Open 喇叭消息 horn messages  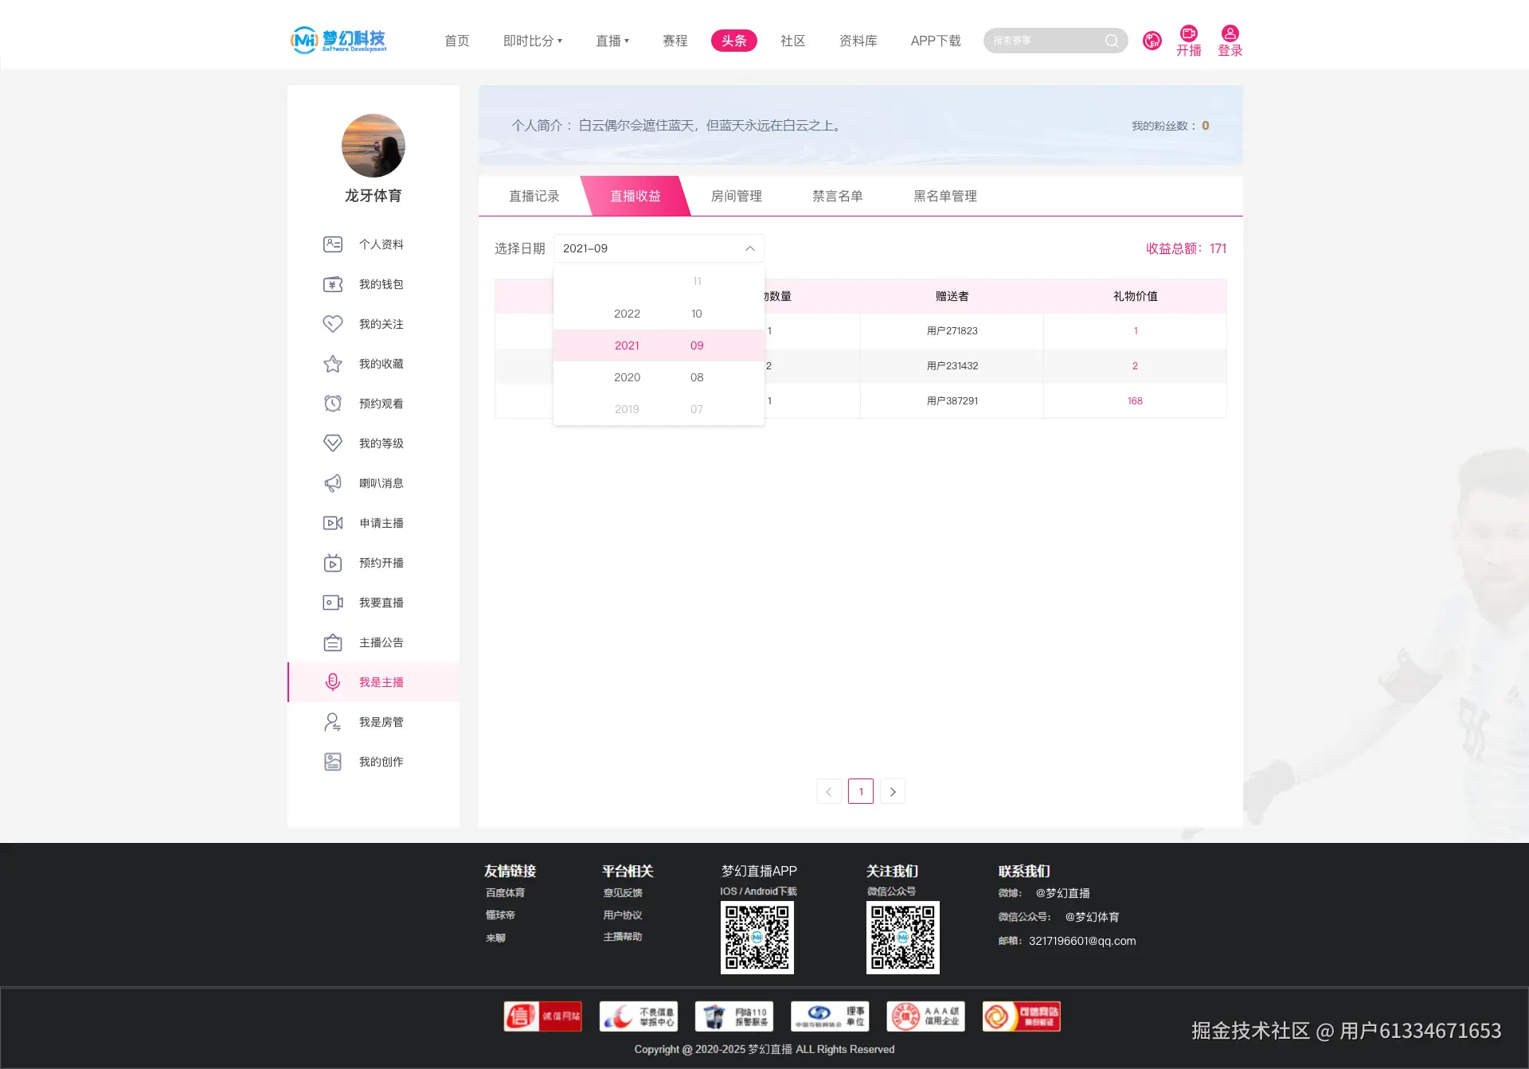coord(381,483)
